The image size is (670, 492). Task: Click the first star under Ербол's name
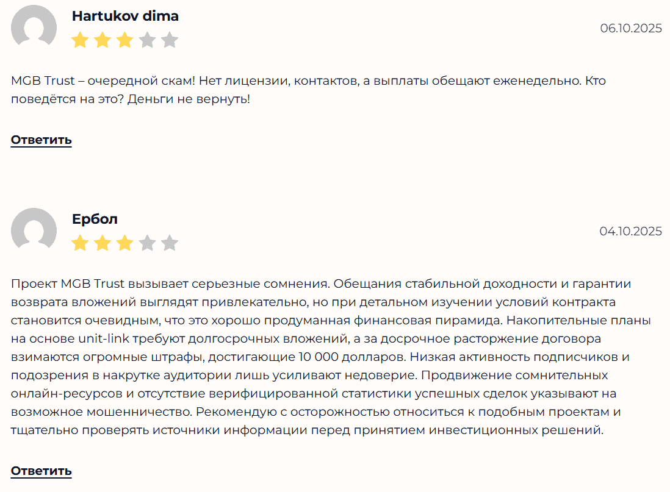point(81,242)
